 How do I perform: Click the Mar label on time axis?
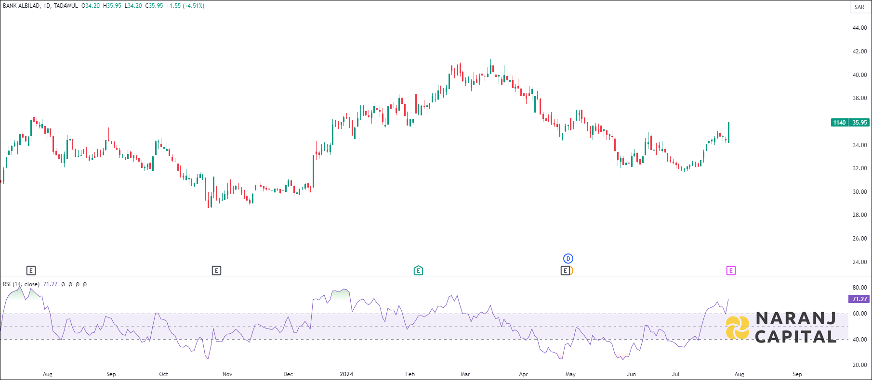[465, 374]
